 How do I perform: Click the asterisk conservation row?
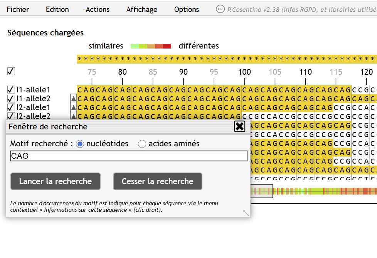[x=227, y=59]
